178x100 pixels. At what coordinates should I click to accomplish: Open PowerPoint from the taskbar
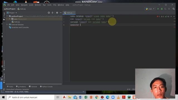(x=92, y=97)
